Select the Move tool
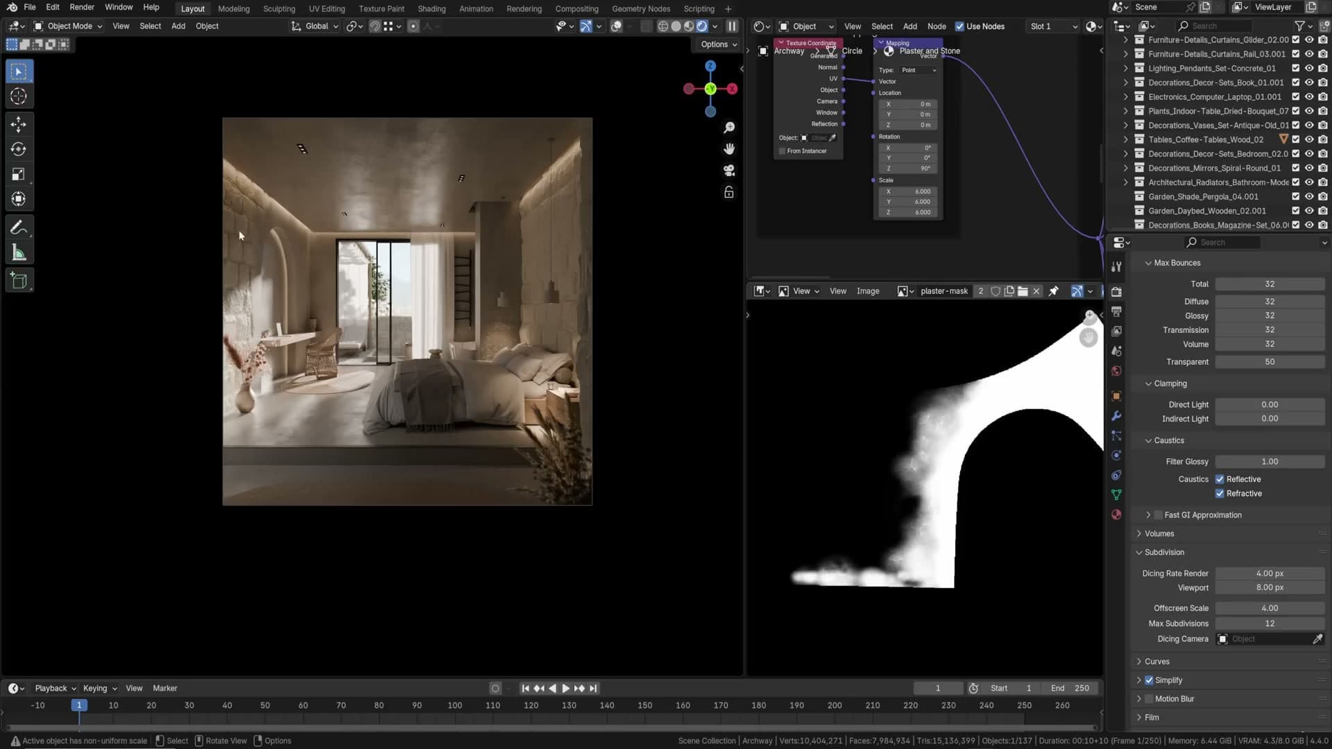1332x749 pixels. coord(19,124)
